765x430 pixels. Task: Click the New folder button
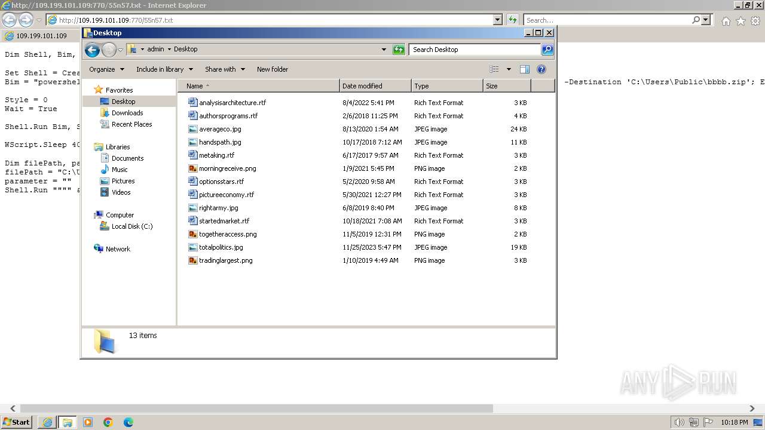point(273,69)
